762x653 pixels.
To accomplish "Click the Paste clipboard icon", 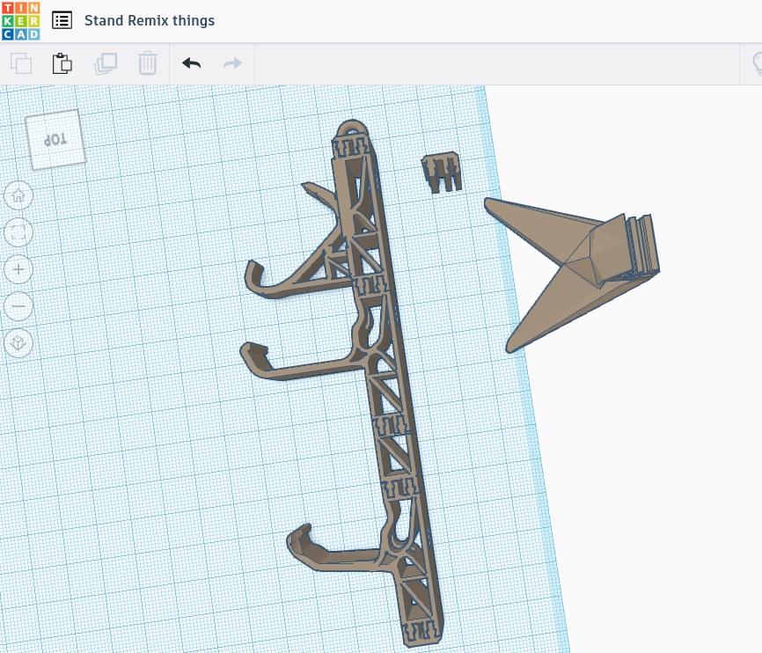I will point(62,63).
